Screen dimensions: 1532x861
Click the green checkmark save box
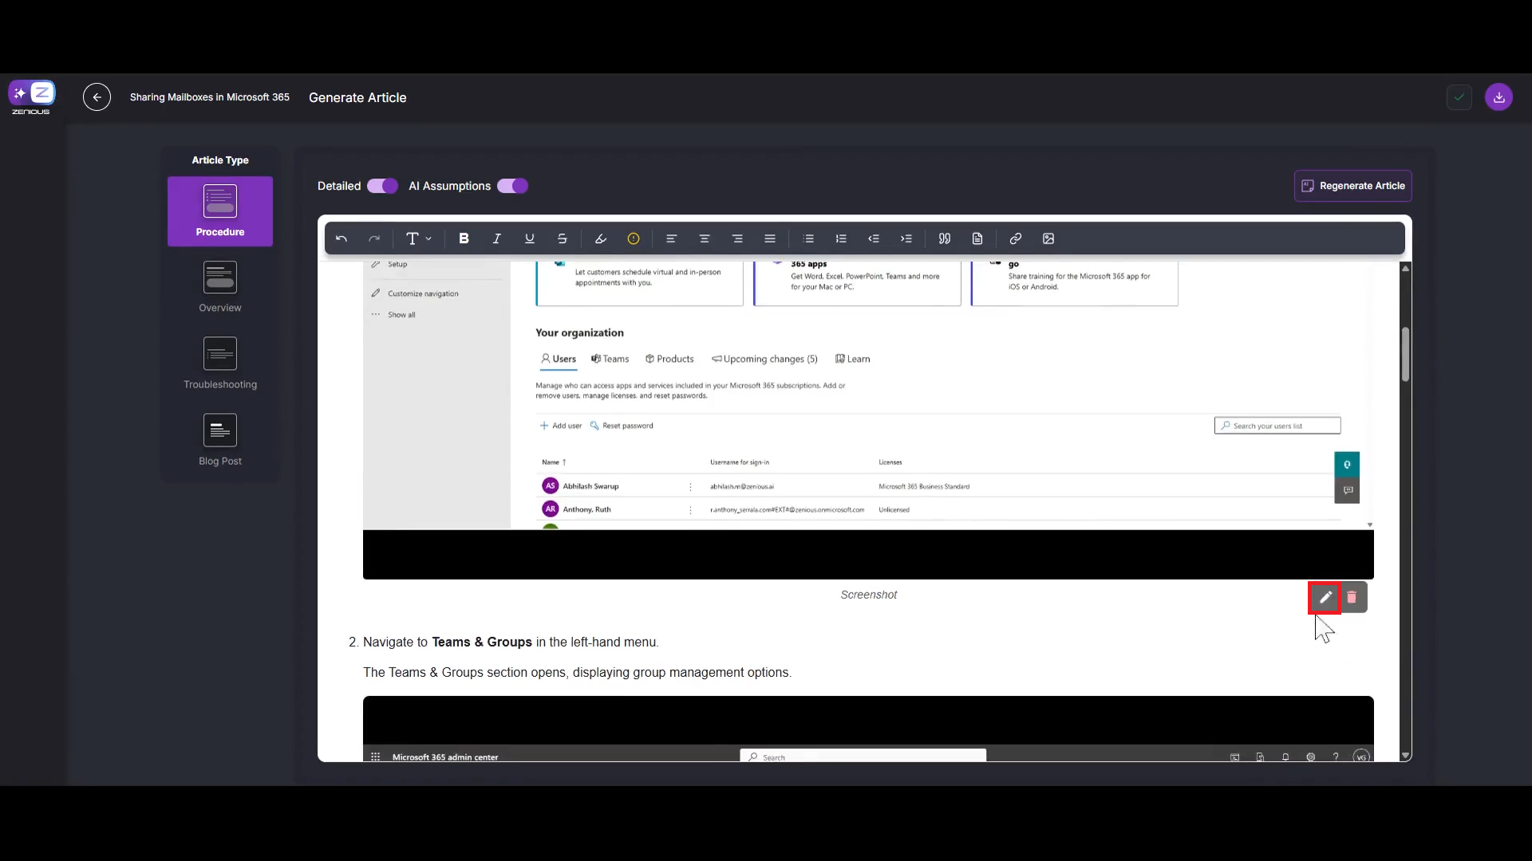1459,97
